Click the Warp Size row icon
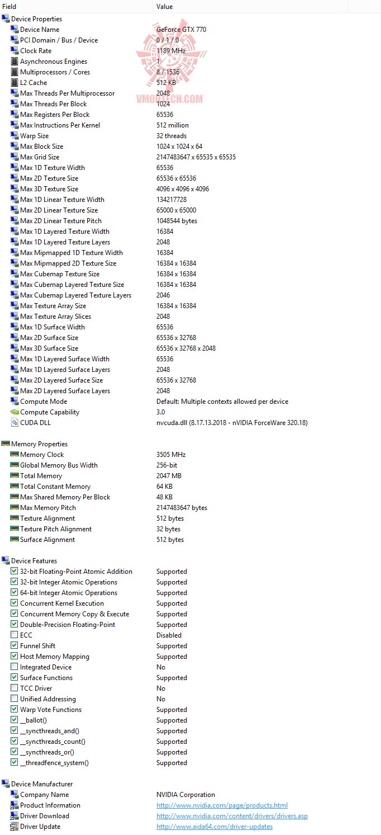The image size is (381, 835). (x=15, y=136)
